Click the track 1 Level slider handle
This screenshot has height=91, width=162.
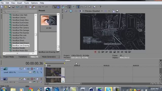30,72
